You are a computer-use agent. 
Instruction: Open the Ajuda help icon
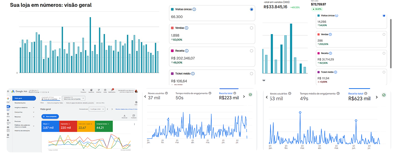105,90
